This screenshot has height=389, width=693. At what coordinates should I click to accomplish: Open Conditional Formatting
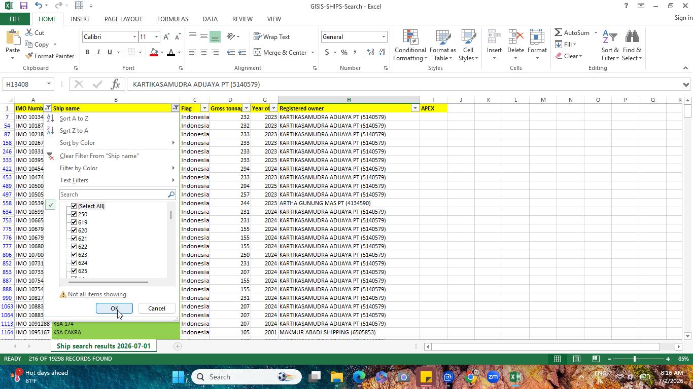pyautogui.click(x=410, y=46)
